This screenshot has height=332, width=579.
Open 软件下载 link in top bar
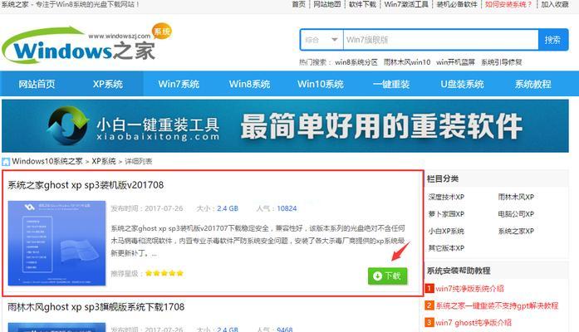pyautogui.click(x=362, y=4)
